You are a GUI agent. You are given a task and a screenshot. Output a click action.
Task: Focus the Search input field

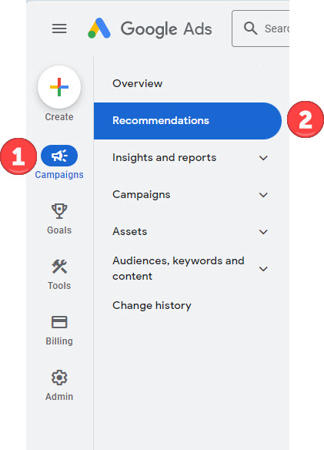[261, 29]
